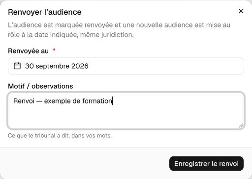Close the Renvoyer l'audience dialog
252x179 pixels.
[241, 11]
